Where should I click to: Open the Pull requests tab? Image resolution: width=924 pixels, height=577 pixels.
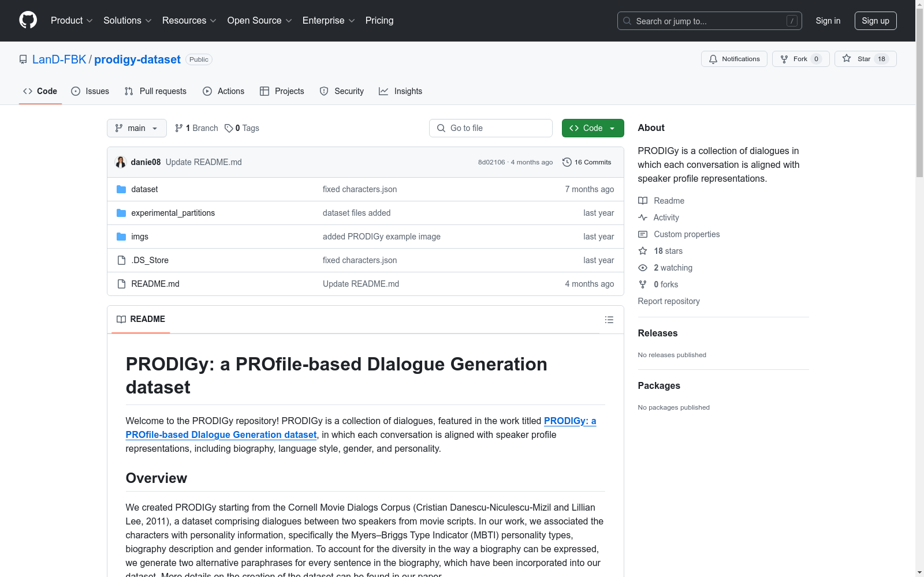click(x=155, y=91)
